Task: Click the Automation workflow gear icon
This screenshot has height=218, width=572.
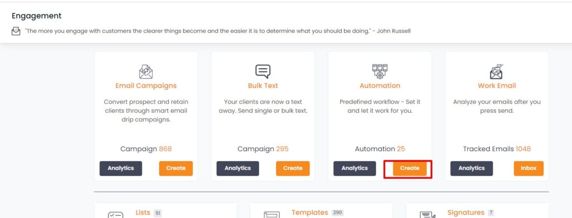Action: tap(380, 71)
